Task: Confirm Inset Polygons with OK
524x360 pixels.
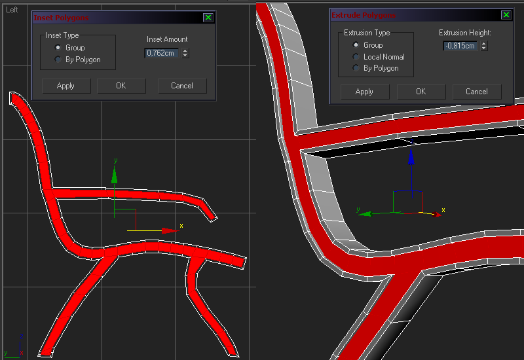Action: click(121, 86)
